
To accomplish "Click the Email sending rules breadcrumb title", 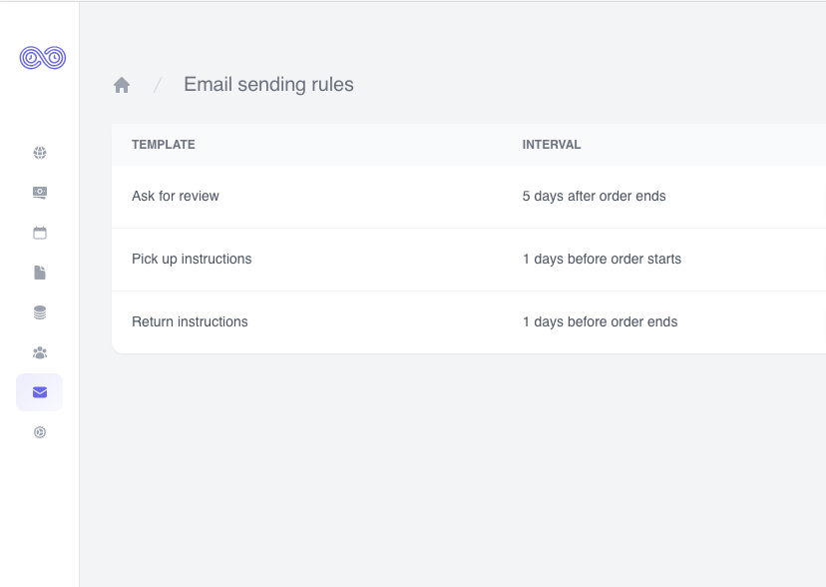I will [268, 85].
